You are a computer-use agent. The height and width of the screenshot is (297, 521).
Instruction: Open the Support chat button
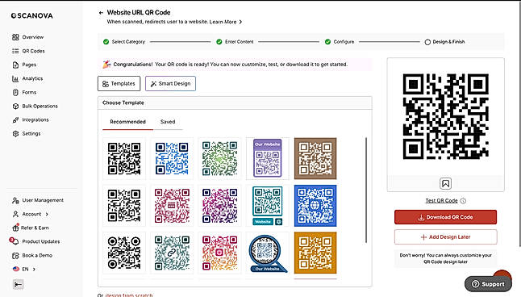point(488,284)
